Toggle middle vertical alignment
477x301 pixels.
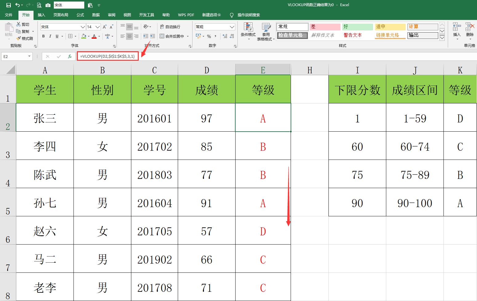pyautogui.click(x=129, y=27)
